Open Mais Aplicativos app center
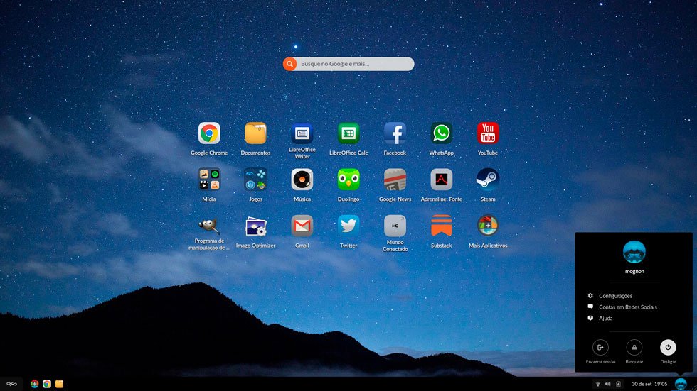The height and width of the screenshot is (391, 697). [x=488, y=226]
